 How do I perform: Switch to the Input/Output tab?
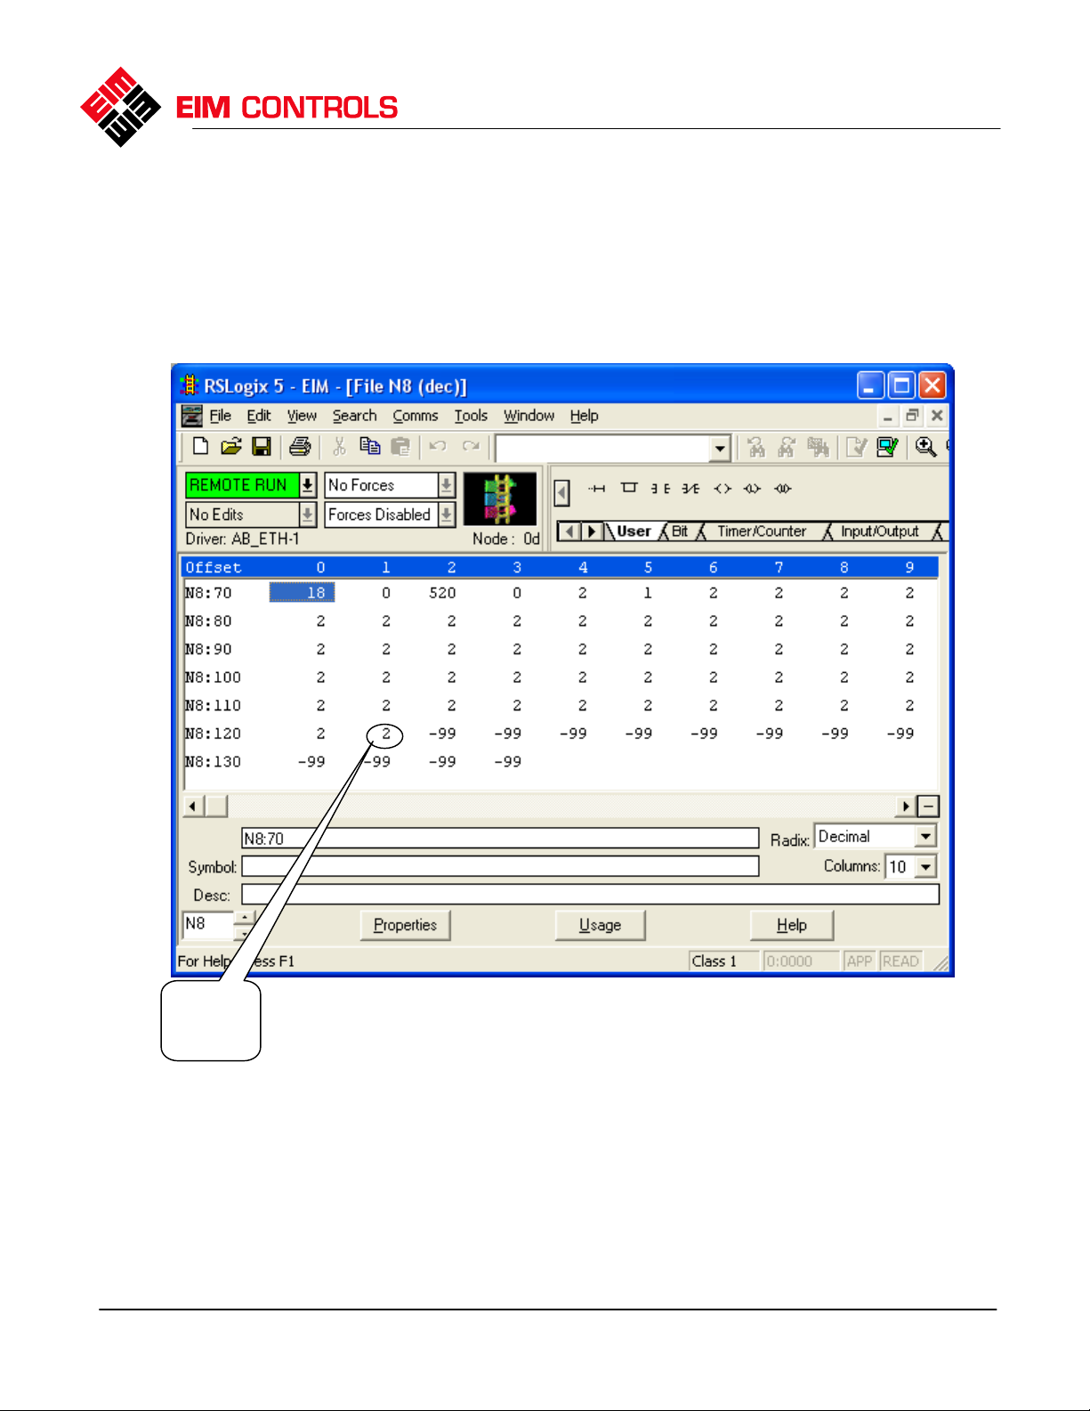pos(879,531)
